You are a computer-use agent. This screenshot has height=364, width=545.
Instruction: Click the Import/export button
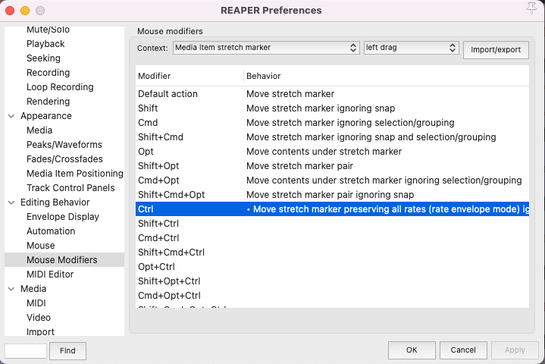pyautogui.click(x=495, y=50)
